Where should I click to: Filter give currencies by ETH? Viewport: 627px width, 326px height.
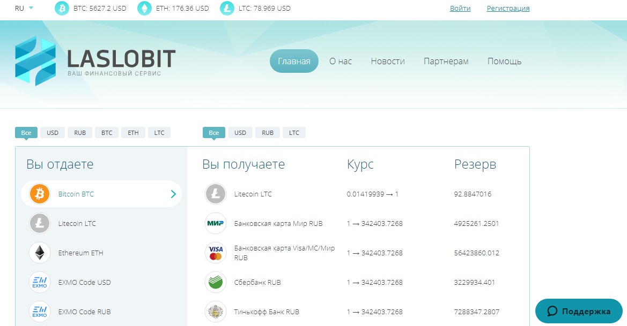[x=133, y=132]
